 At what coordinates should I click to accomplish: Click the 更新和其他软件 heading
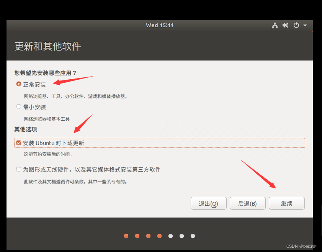[47, 46]
